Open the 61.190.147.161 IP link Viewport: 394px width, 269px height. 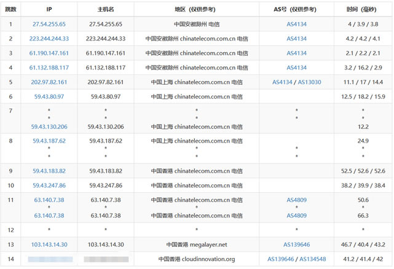click(49, 53)
